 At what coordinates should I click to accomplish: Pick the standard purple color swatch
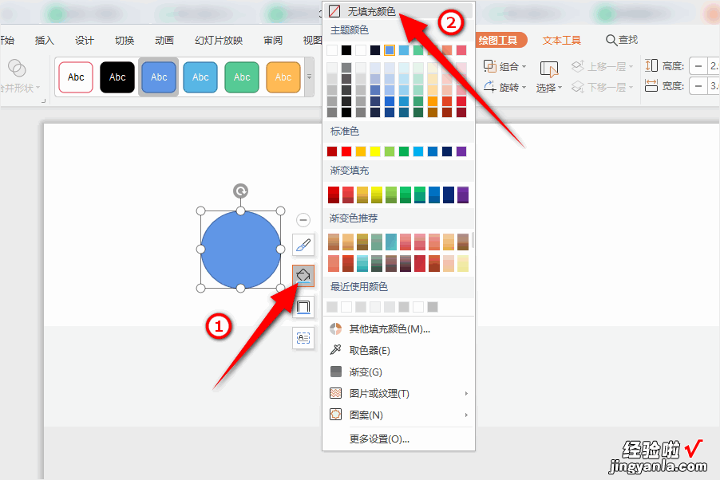pos(461,151)
